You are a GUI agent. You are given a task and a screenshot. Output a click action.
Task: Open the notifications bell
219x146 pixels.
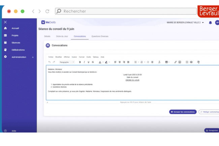pos(210,23)
